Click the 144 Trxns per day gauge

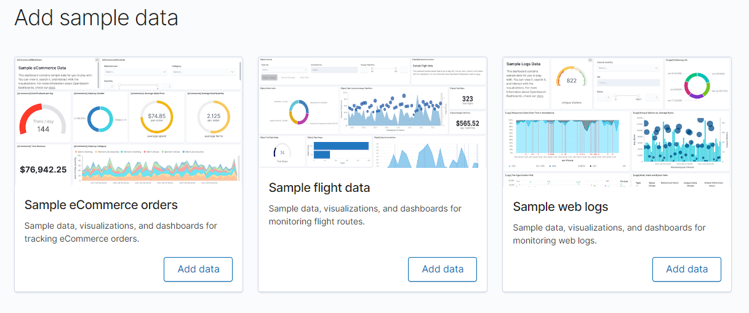click(43, 120)
